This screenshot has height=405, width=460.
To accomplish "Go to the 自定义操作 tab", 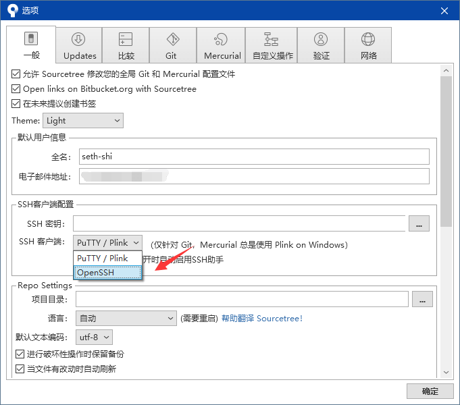I will tap(272, 45).
